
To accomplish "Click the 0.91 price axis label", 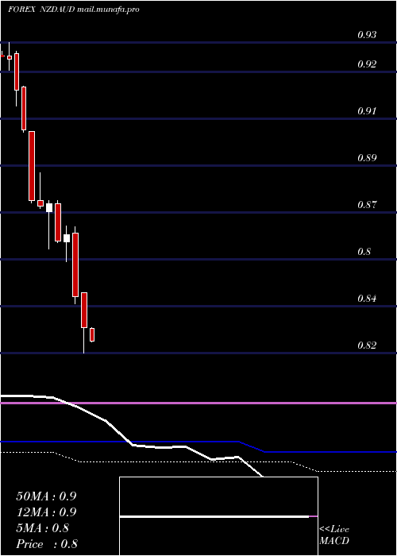I will coord(367,111).
